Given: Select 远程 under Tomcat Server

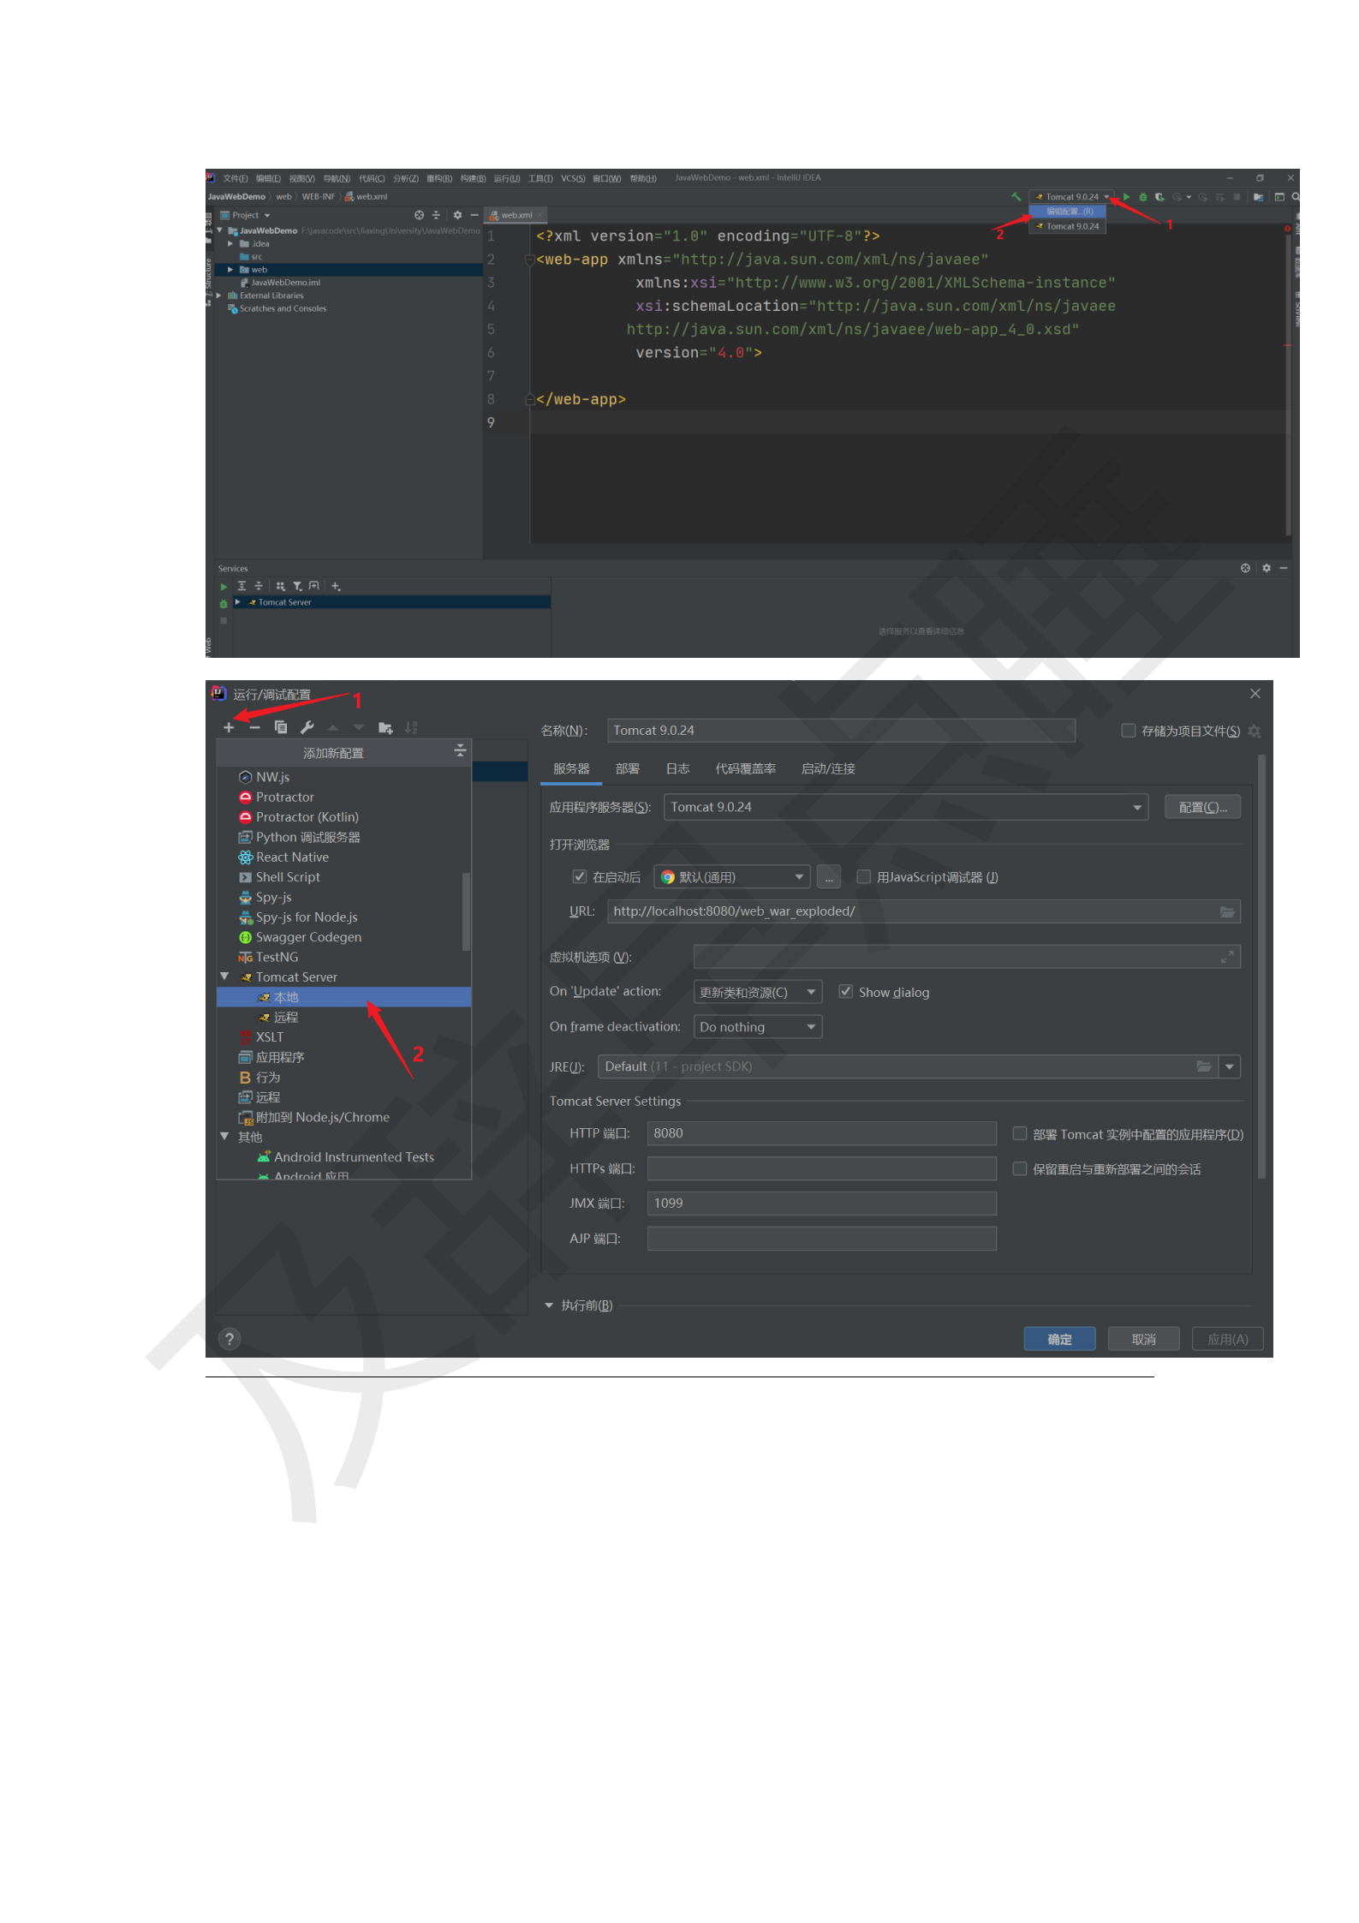Looking at the screenshot, I should pyautogui.click(x=344, y=1017).
